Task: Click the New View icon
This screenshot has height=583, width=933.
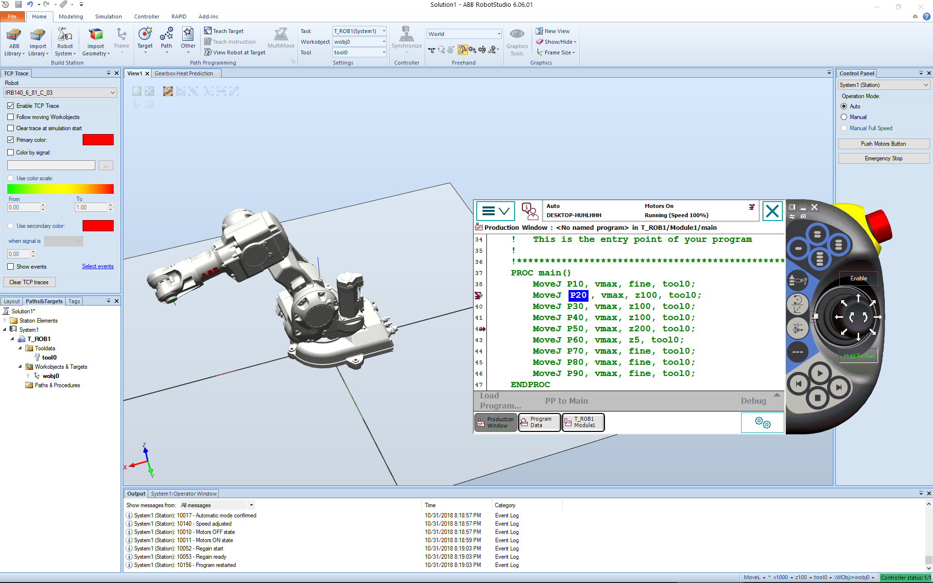Action: 553,31
